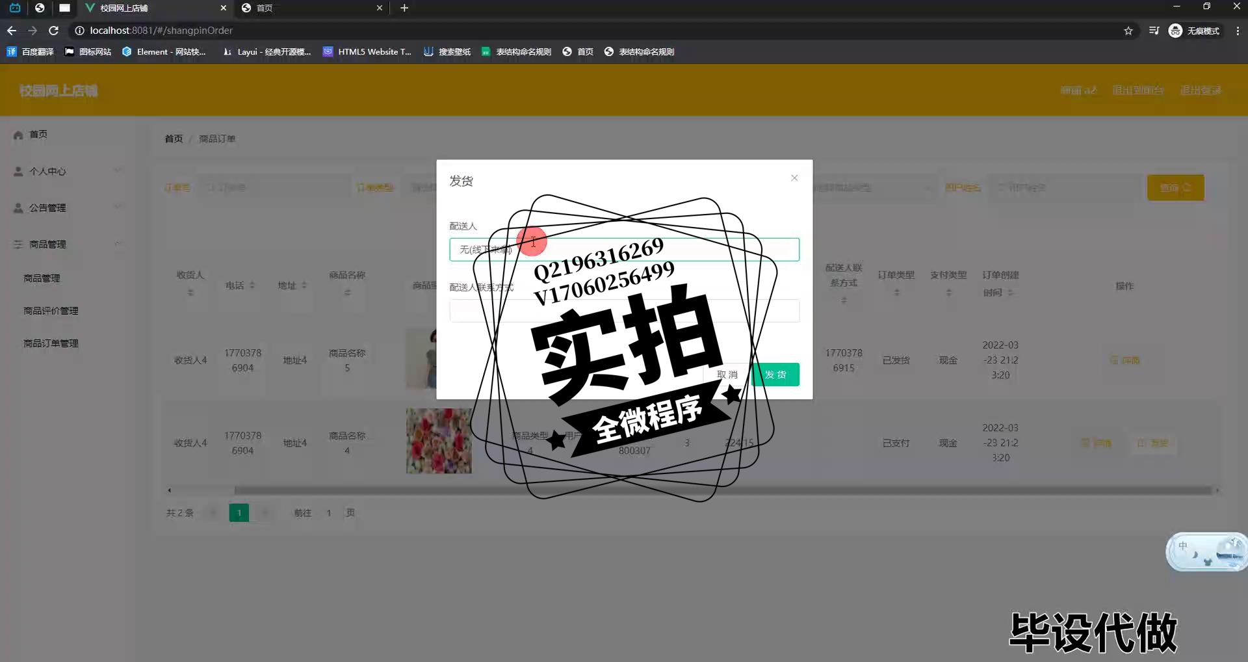
Task: Expand 个人中心 sidebar menu
Action: (68, 171)
